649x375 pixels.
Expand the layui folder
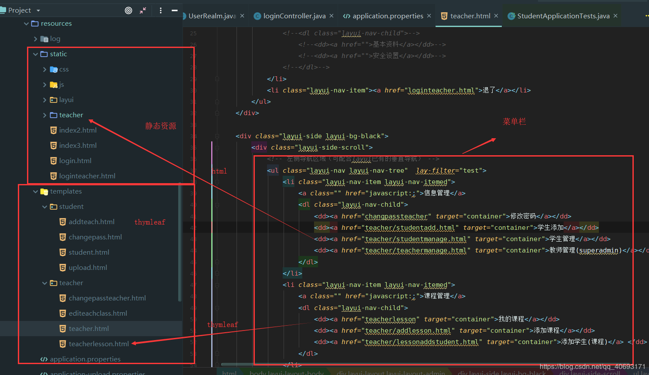click(x=44, y=100)
